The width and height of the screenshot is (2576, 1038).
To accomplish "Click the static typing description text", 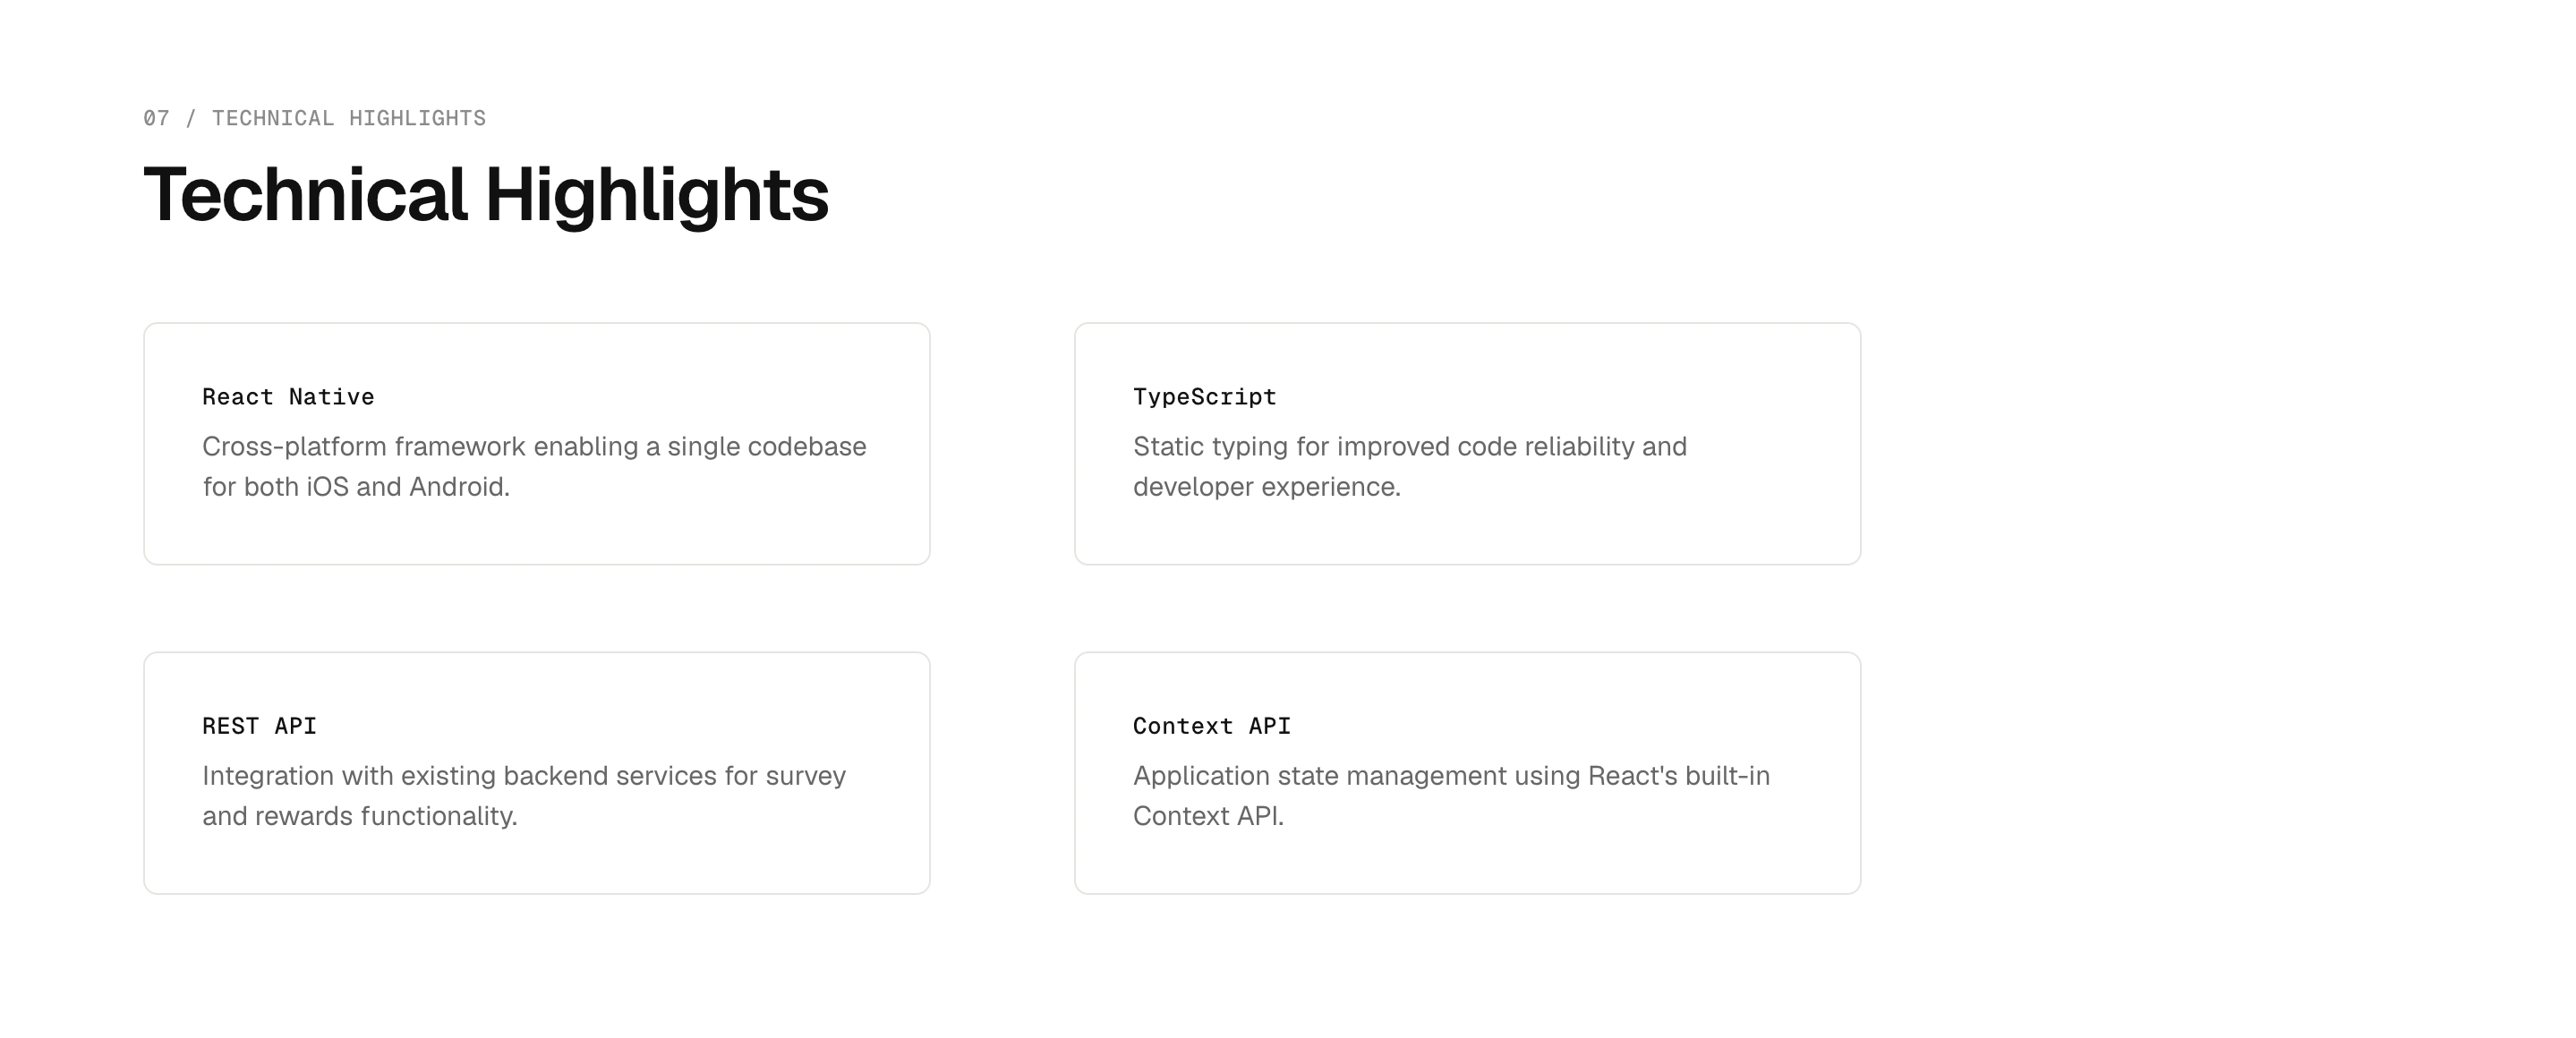I will [1409, 466].
